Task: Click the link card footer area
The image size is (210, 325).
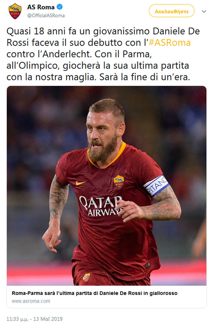Action: pyautogui.click(x=107, y=297)
